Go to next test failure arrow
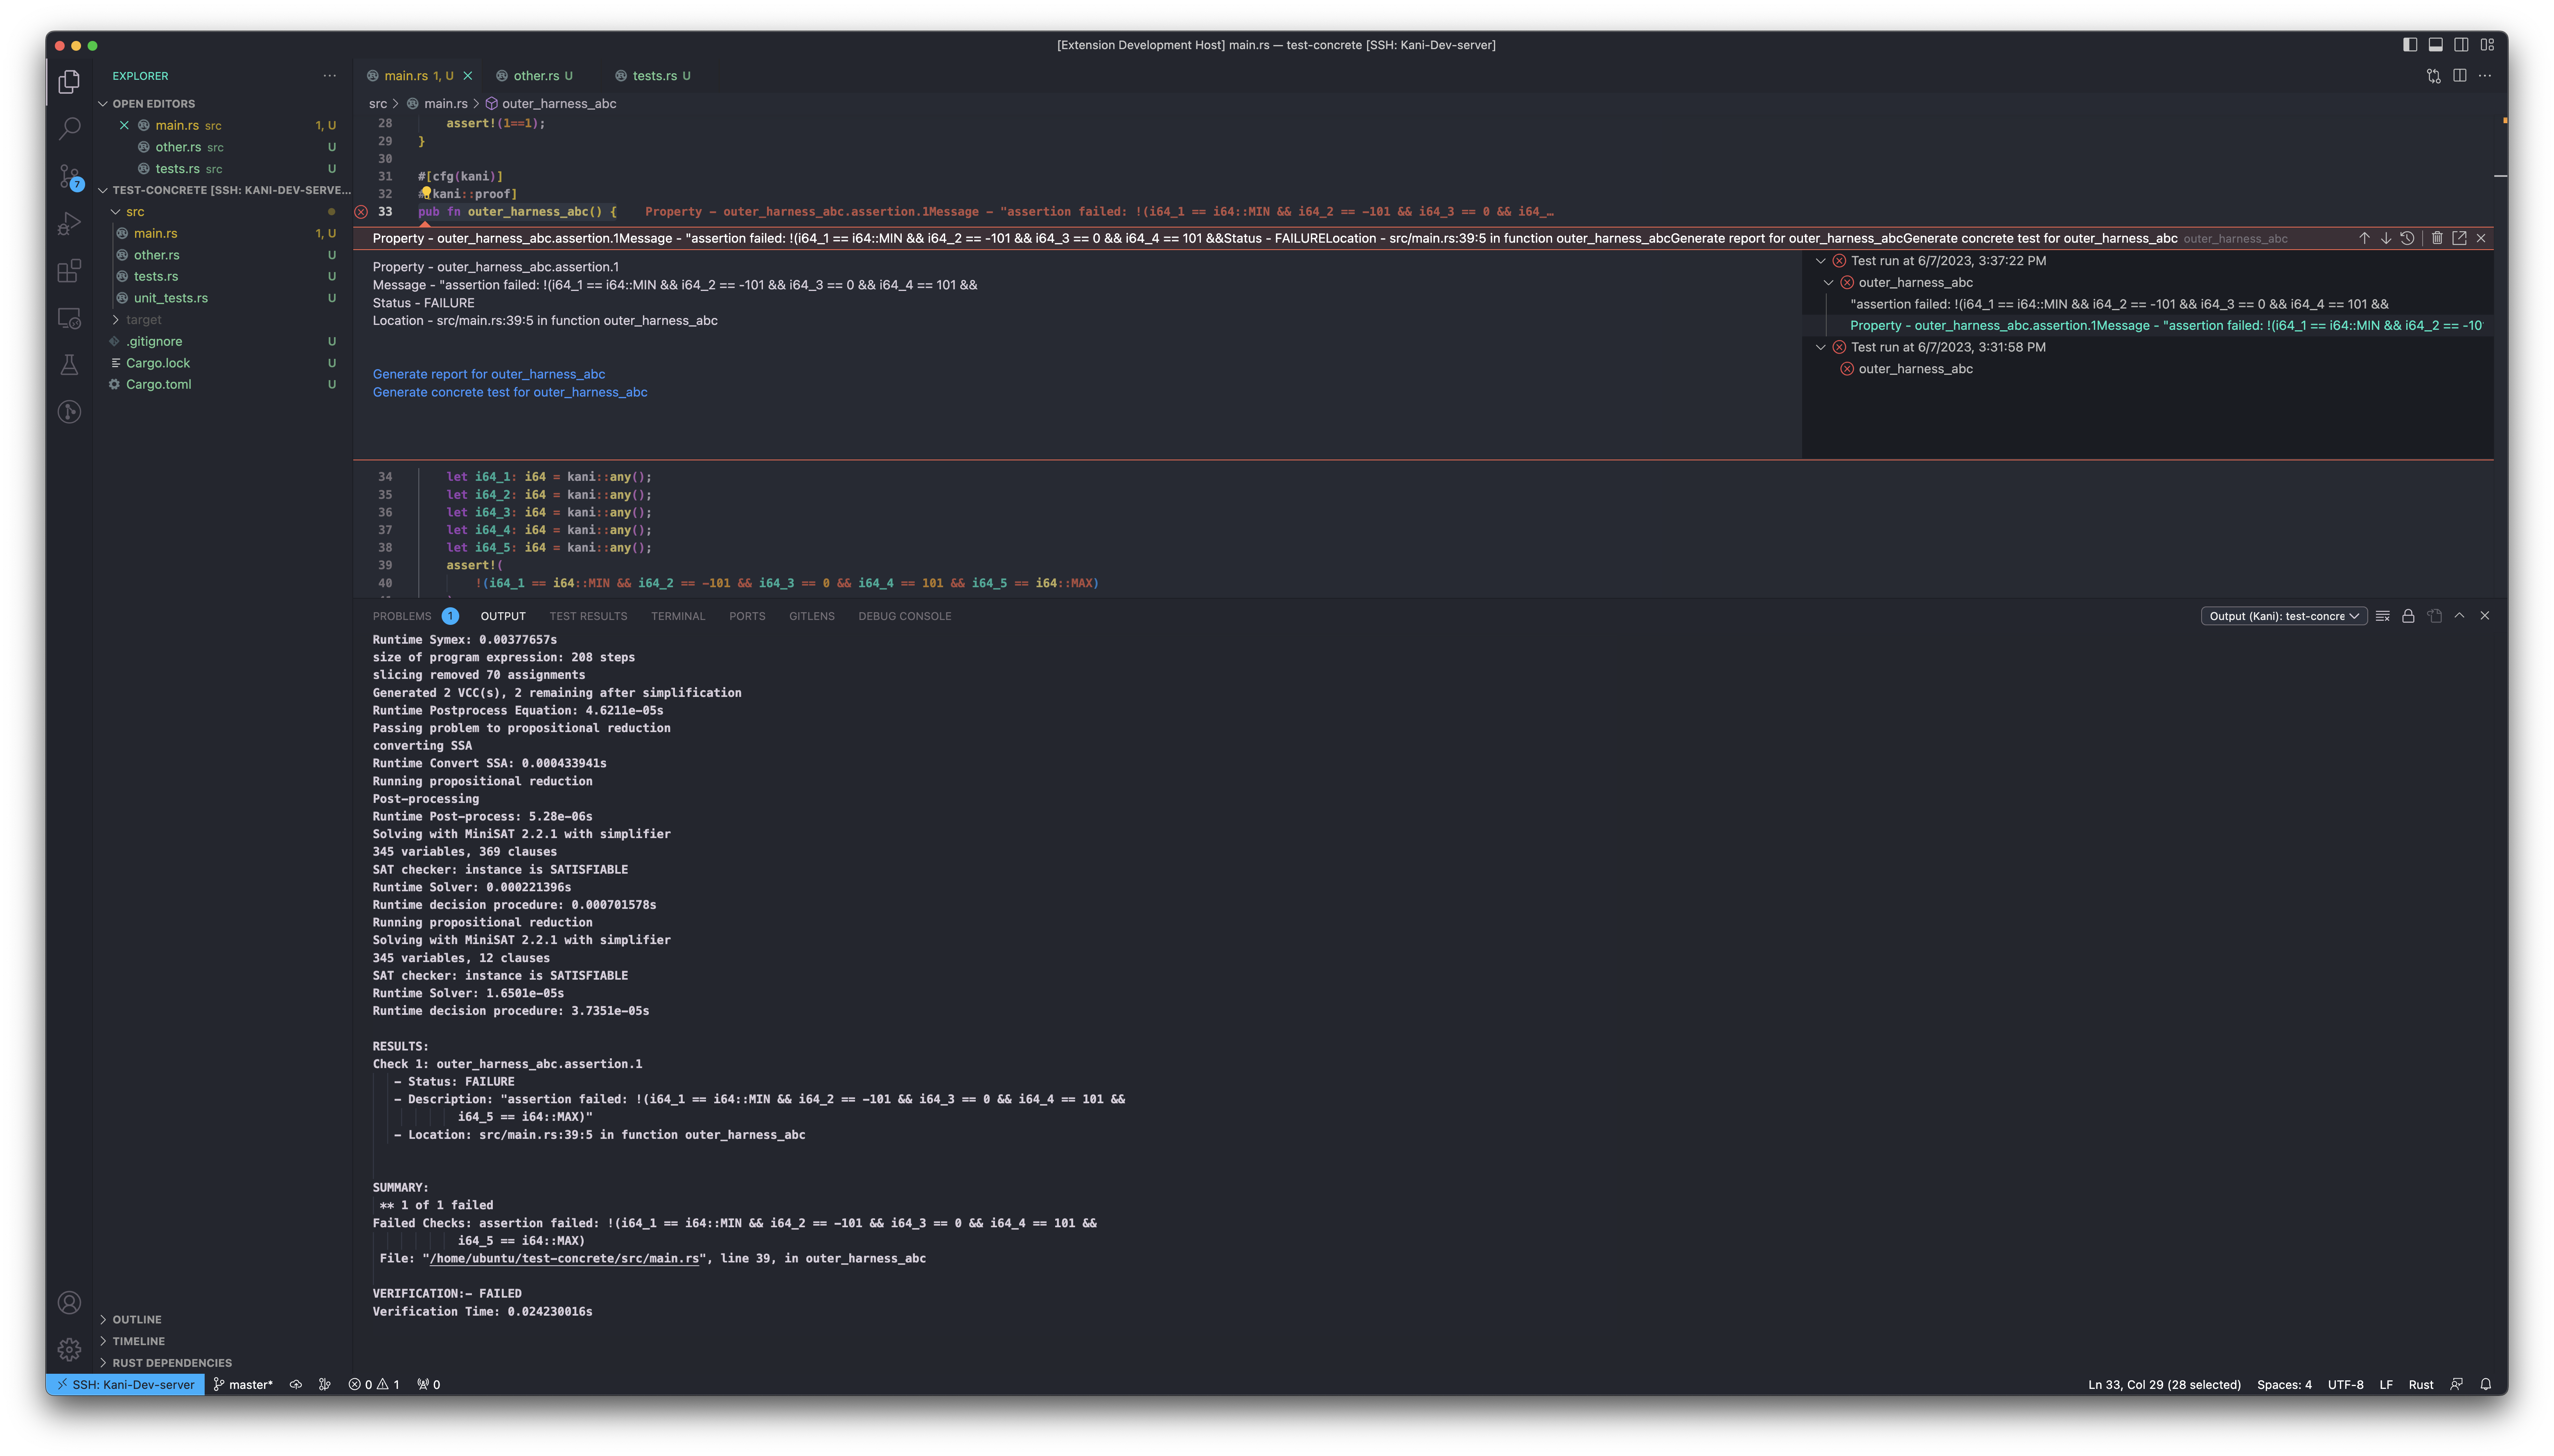Image resolution: width=2554 pixels, height=1456 pixels. 2386,238
